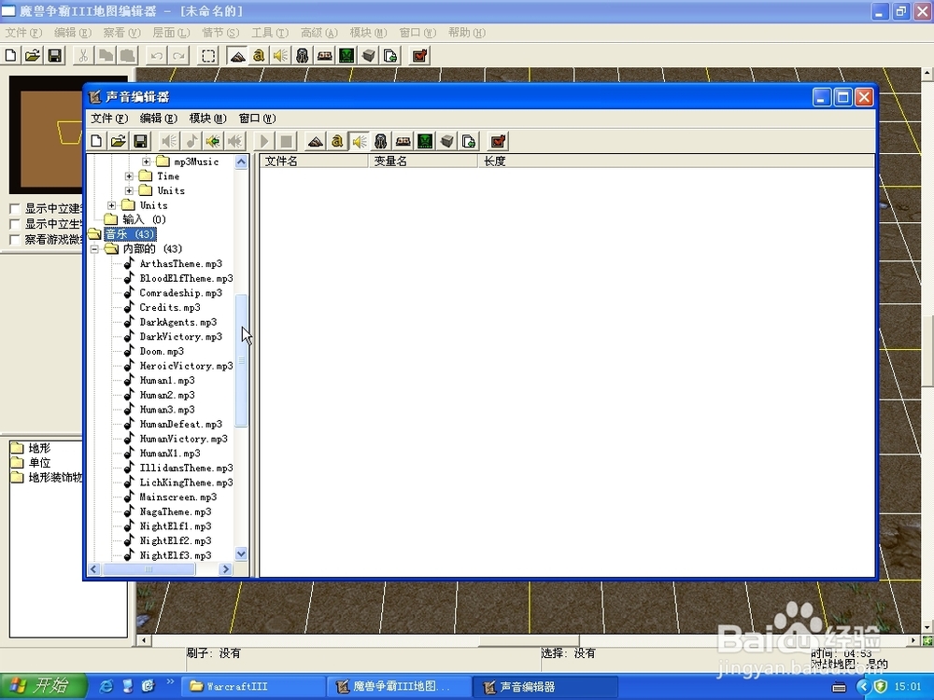Open Campaign Editor from Sound Editor toolbar

pyautogui.click(x=403, y=141)
